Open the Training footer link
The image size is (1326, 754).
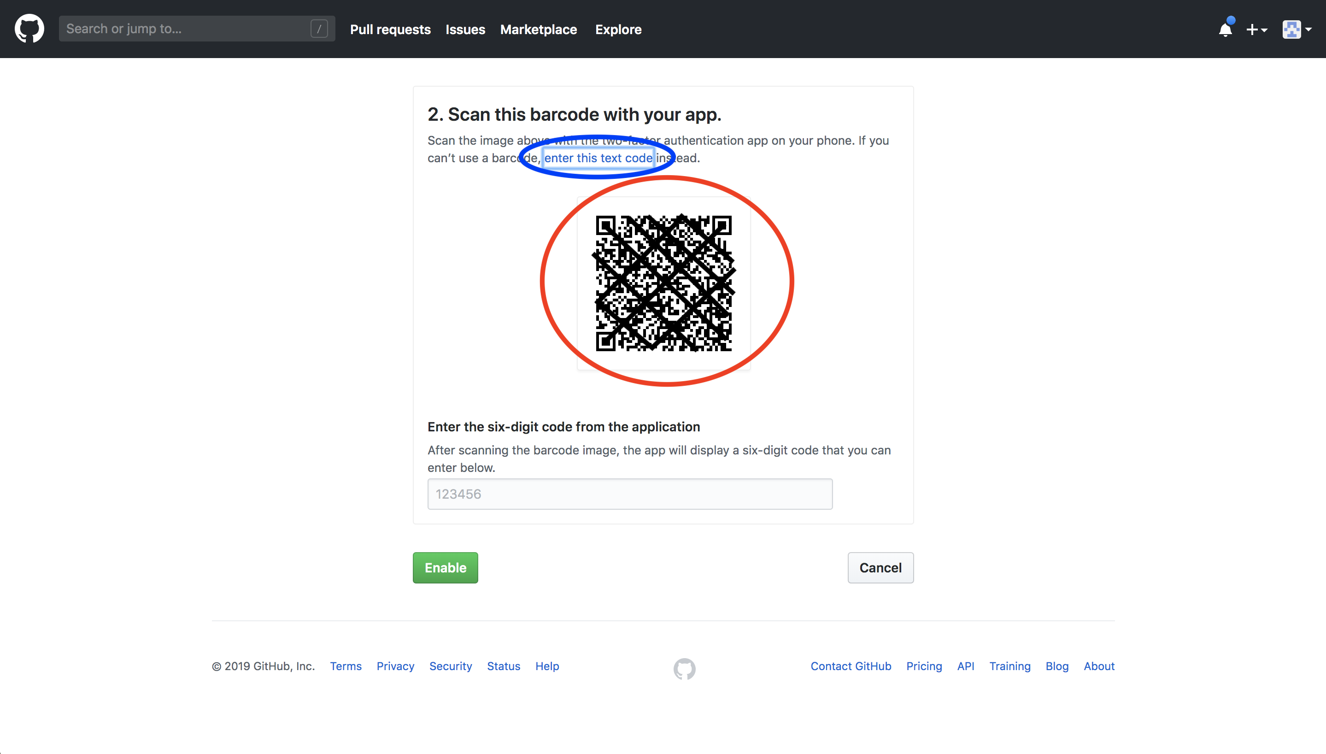[x=1010, y=666]
